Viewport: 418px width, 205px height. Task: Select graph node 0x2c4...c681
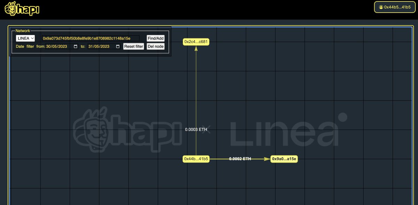point(196,42)
